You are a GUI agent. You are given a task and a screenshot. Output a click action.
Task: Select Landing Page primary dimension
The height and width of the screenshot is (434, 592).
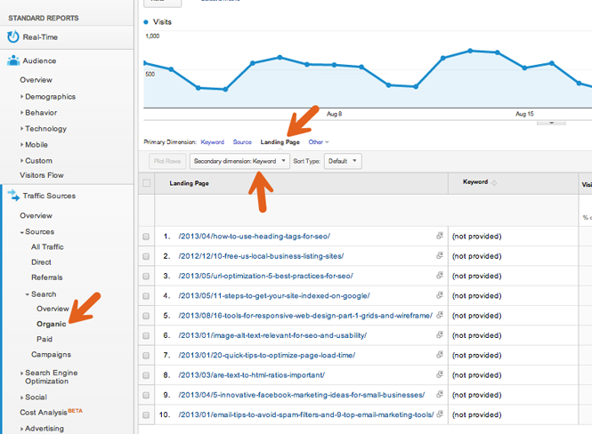click(280, 142)
